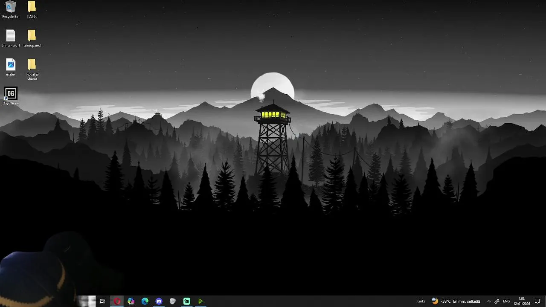Open the notification action center
Viewport: 546px width, 307px height.
click(x=537, y=301)
